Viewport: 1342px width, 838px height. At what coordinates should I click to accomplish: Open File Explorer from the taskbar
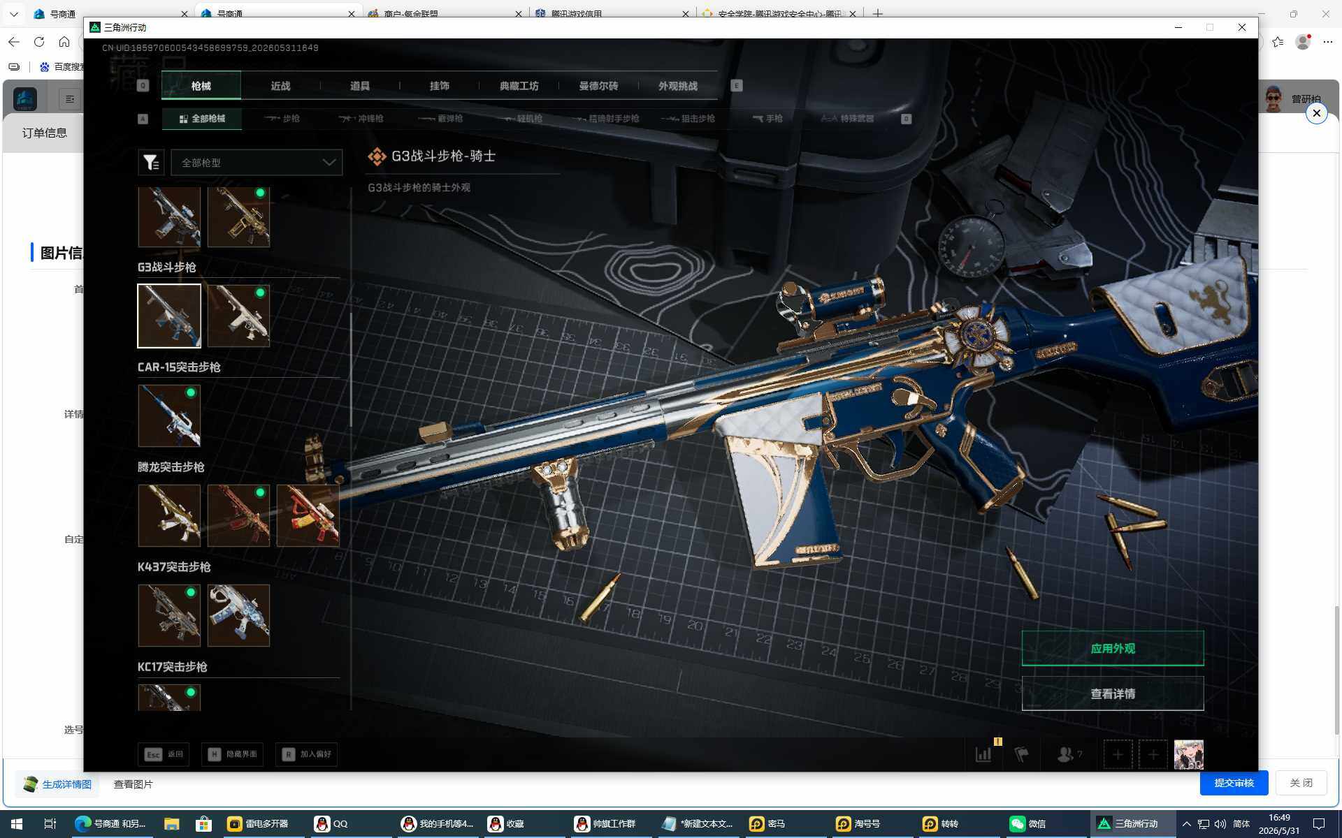[x=171, y=824]
